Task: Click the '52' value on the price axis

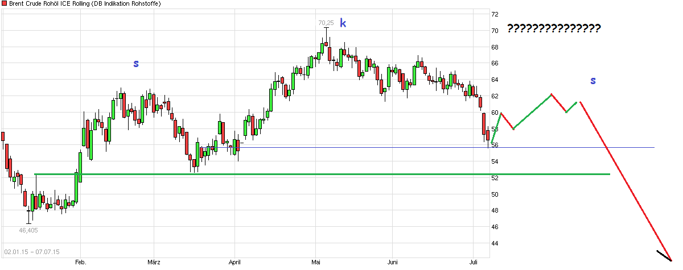Action: click(495, 178)
